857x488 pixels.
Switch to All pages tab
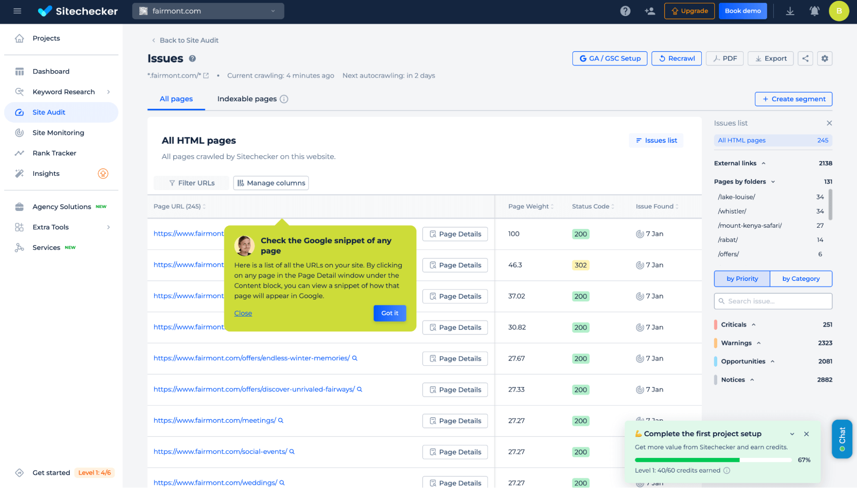tap(176, 99)
